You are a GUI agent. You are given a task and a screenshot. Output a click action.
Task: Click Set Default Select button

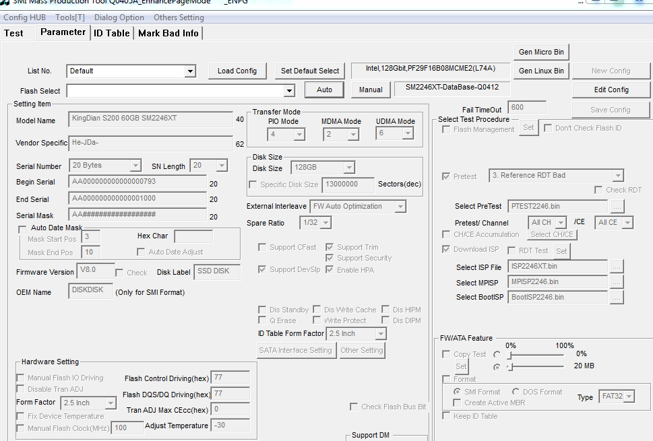310,71
